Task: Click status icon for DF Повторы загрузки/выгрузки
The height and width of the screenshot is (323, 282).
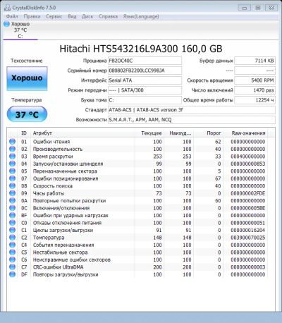Action: point(12,274)
